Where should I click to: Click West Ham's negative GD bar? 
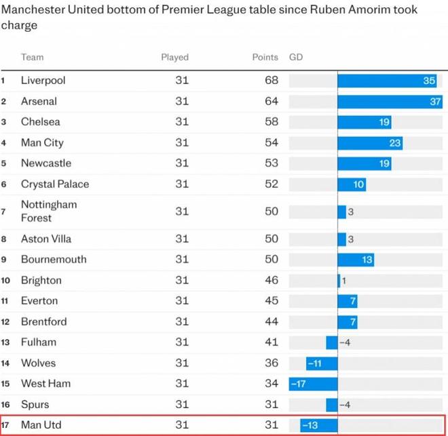[313, 384]
